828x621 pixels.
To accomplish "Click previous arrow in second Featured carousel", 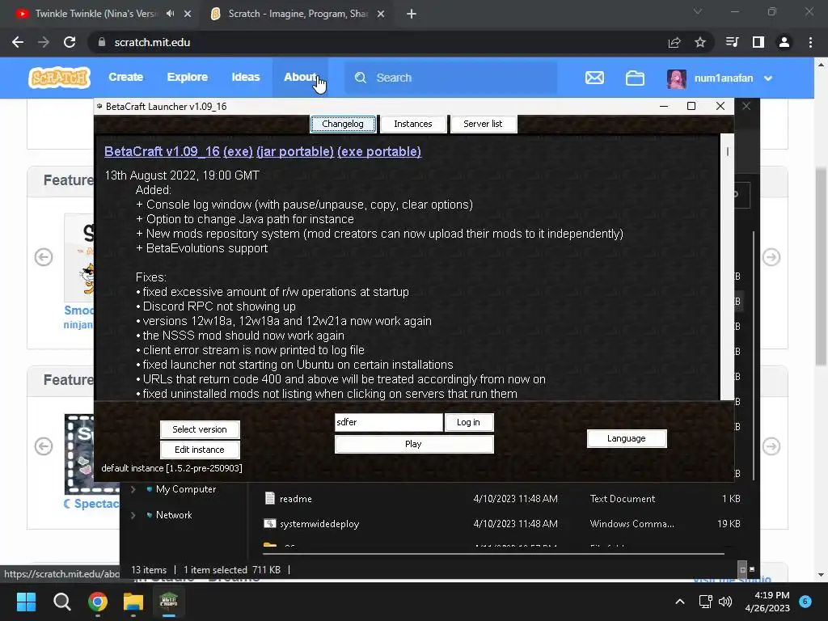I will 44,446.
